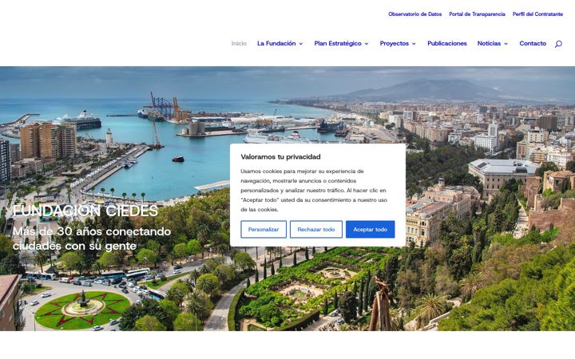Expand Plan Estratégico menu chevron
The height and width of the screenshot is (359, 575).
[367, 44]
